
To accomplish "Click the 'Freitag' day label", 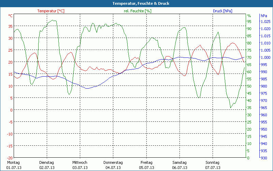I will click(x=146, y=163).
